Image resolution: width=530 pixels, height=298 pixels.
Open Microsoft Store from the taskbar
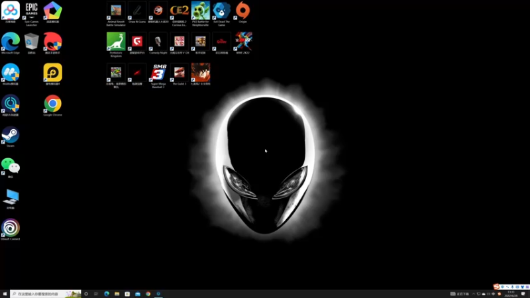127,294
